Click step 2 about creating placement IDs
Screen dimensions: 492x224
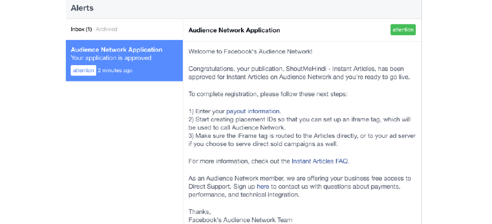[x=300, y=123]
